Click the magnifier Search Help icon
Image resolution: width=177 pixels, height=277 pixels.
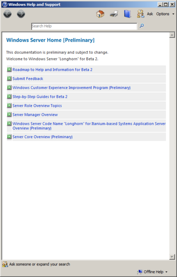[142, 26]
